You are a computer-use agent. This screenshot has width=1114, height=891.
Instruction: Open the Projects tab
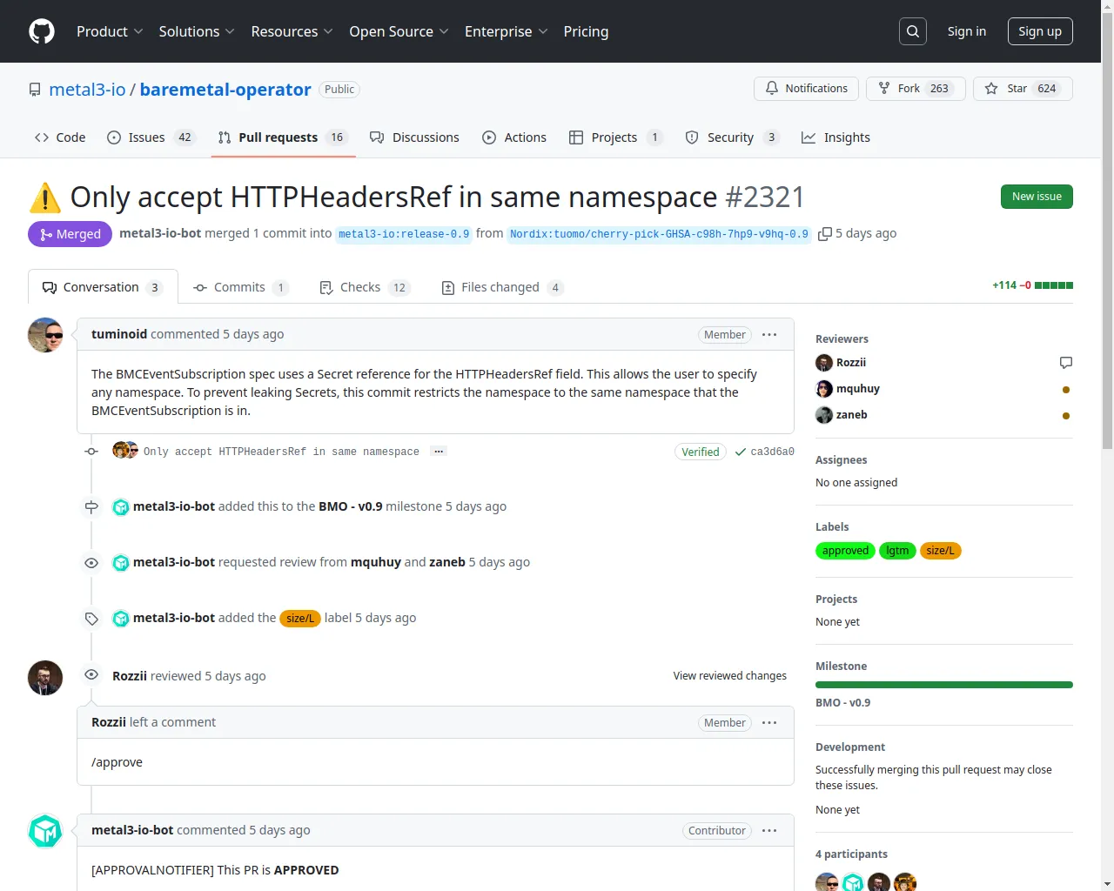click(x=615, y=137)
